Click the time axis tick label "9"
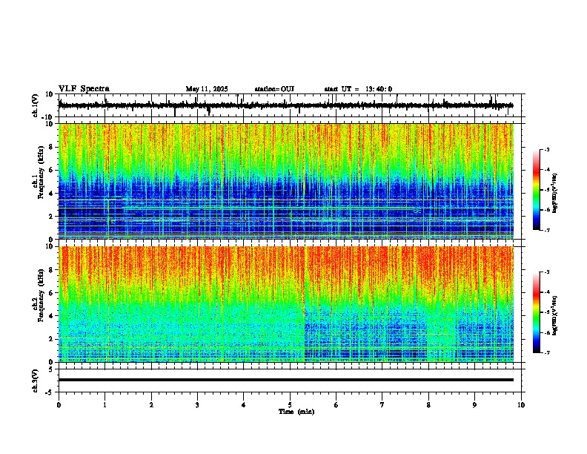The height and width of the screenshot is (454, 587). coord(474,405)
